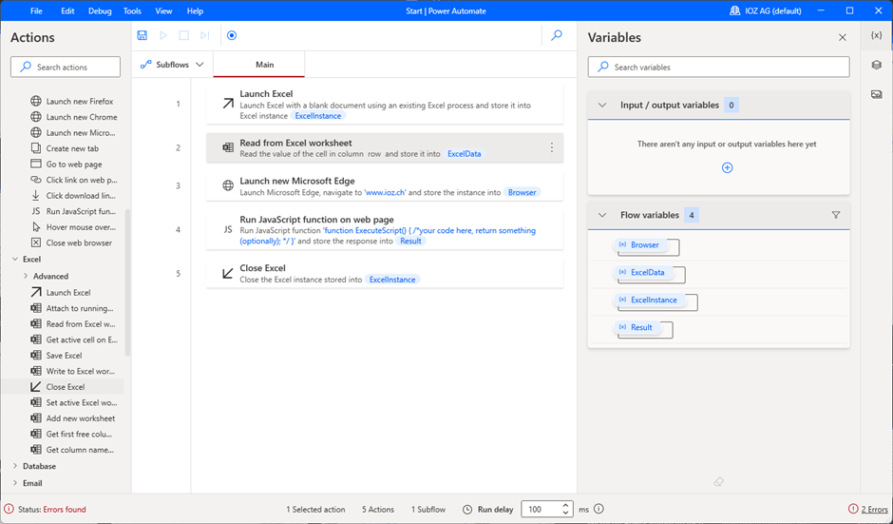Open UI elements layers icon
The image size is (893, 524).
pyautogui.click(x=877, y=65)
